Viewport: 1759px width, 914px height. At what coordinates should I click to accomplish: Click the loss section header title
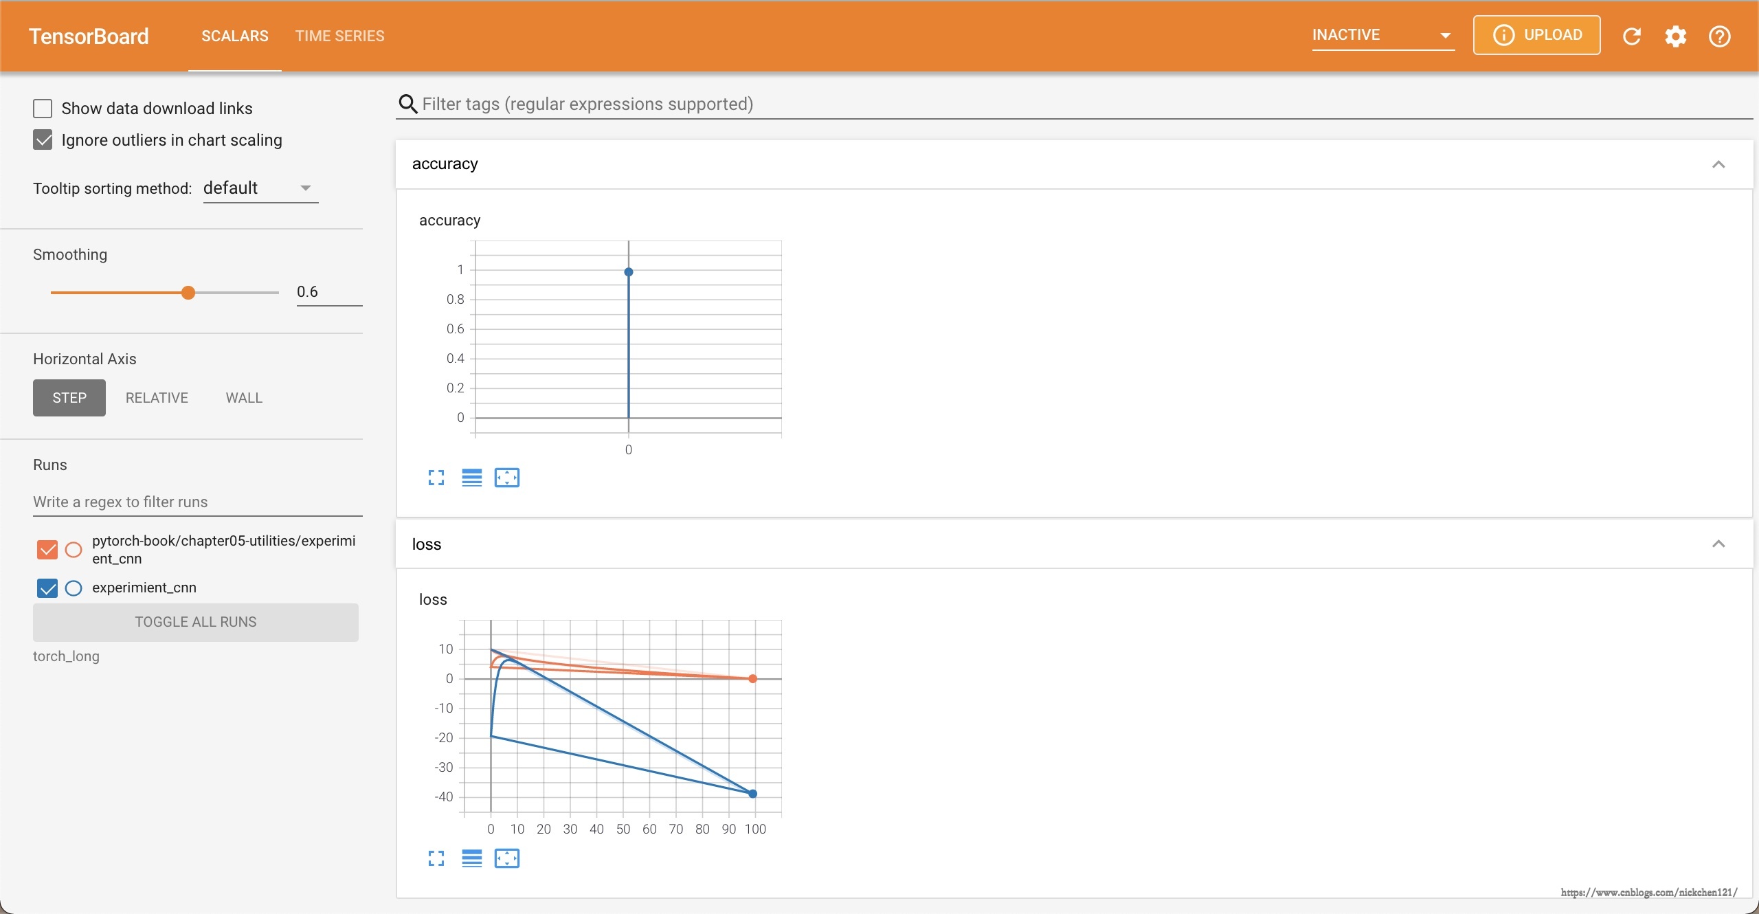point(427,545)
